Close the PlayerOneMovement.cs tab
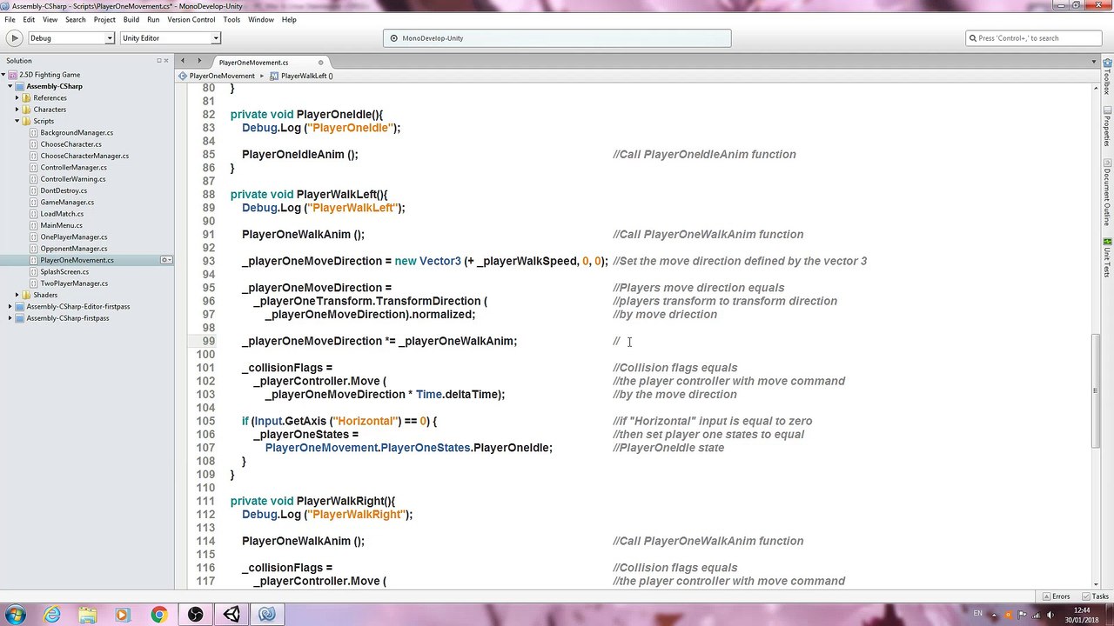1114x626 pixels. click(x=320, y=63)
